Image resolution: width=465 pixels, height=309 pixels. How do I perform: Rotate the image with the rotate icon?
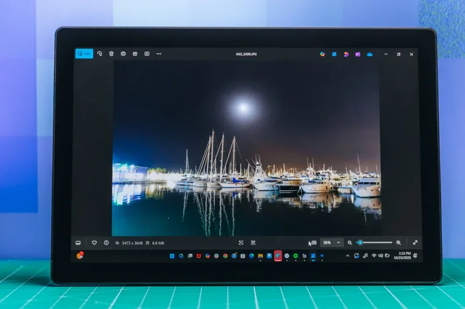point(99,54)
